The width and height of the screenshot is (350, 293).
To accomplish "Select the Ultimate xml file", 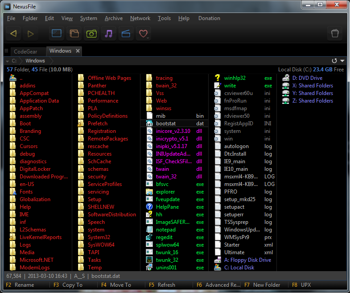I will [x=243, y=252].
